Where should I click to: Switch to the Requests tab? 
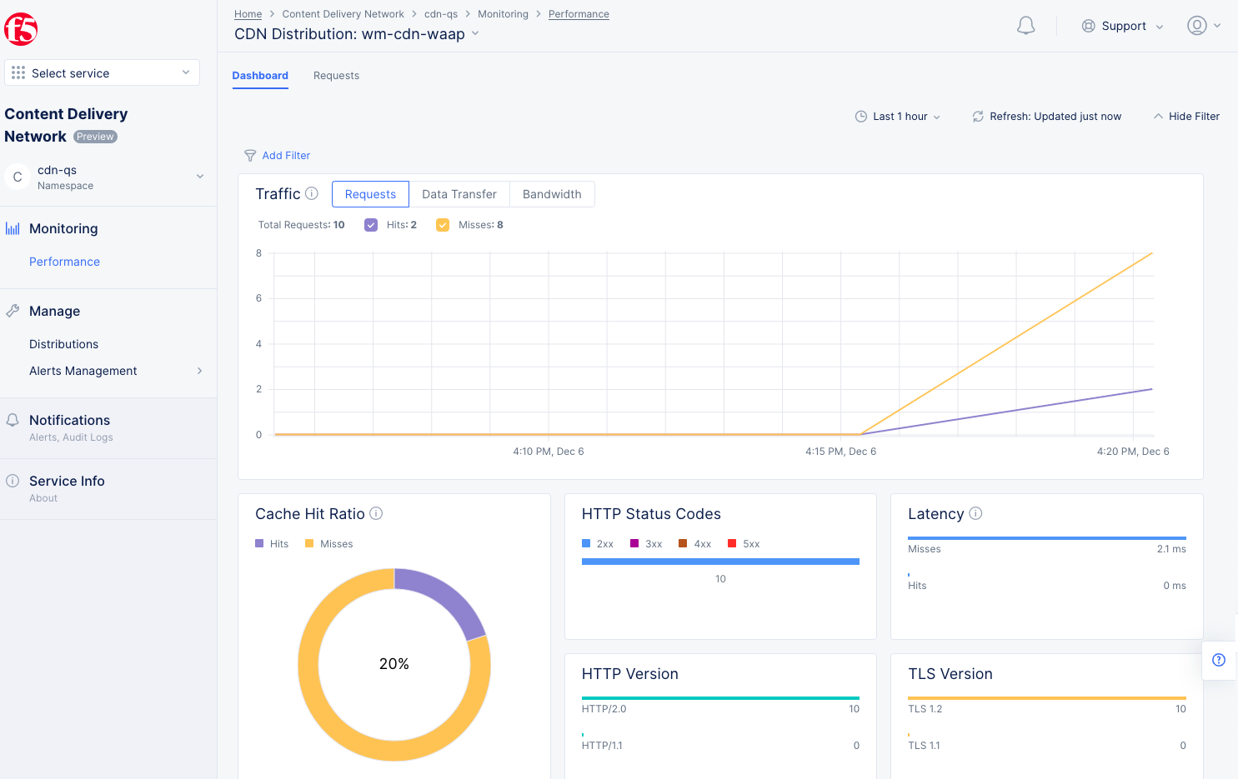coord(336,75)
